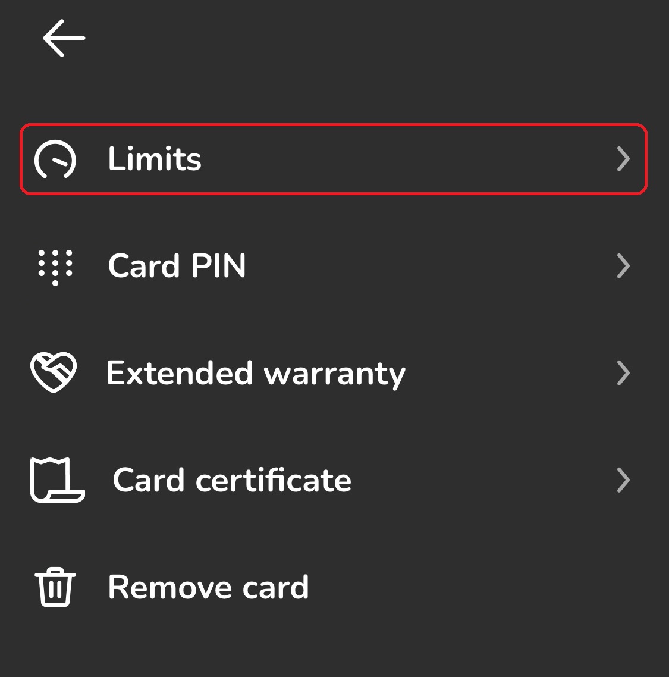
Task: Click the Limits gauge icon
Action: click(55, 159)
